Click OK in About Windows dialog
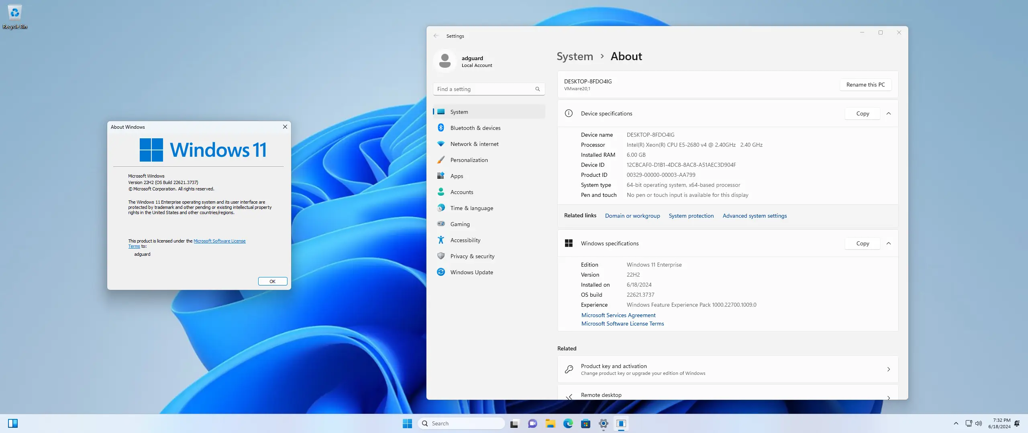 click(272, 281)
